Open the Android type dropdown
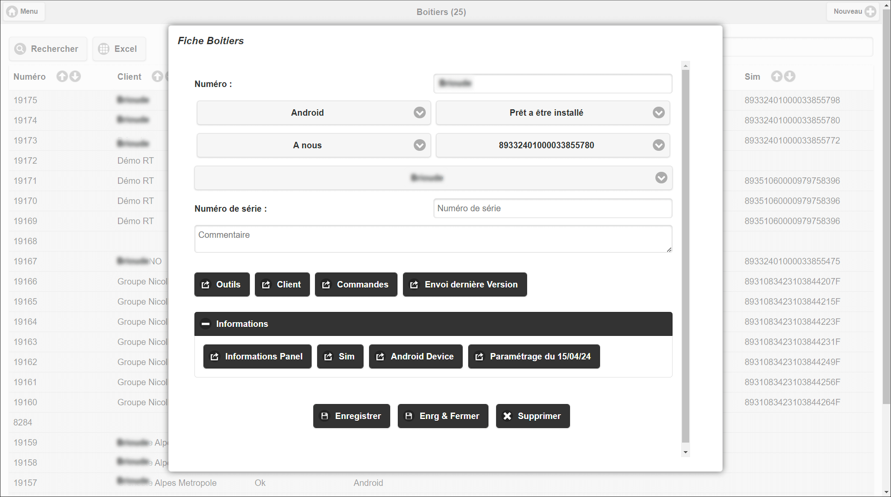The width and height of the screenshot is (891, 497). [x=313, y=113]
